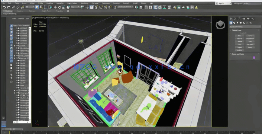Click the Redo arrow icon

[8, 7]
